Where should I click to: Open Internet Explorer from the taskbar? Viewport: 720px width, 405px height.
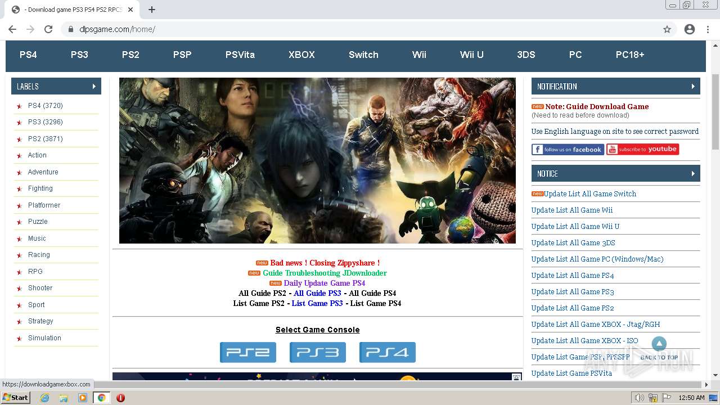pos(44,398)
